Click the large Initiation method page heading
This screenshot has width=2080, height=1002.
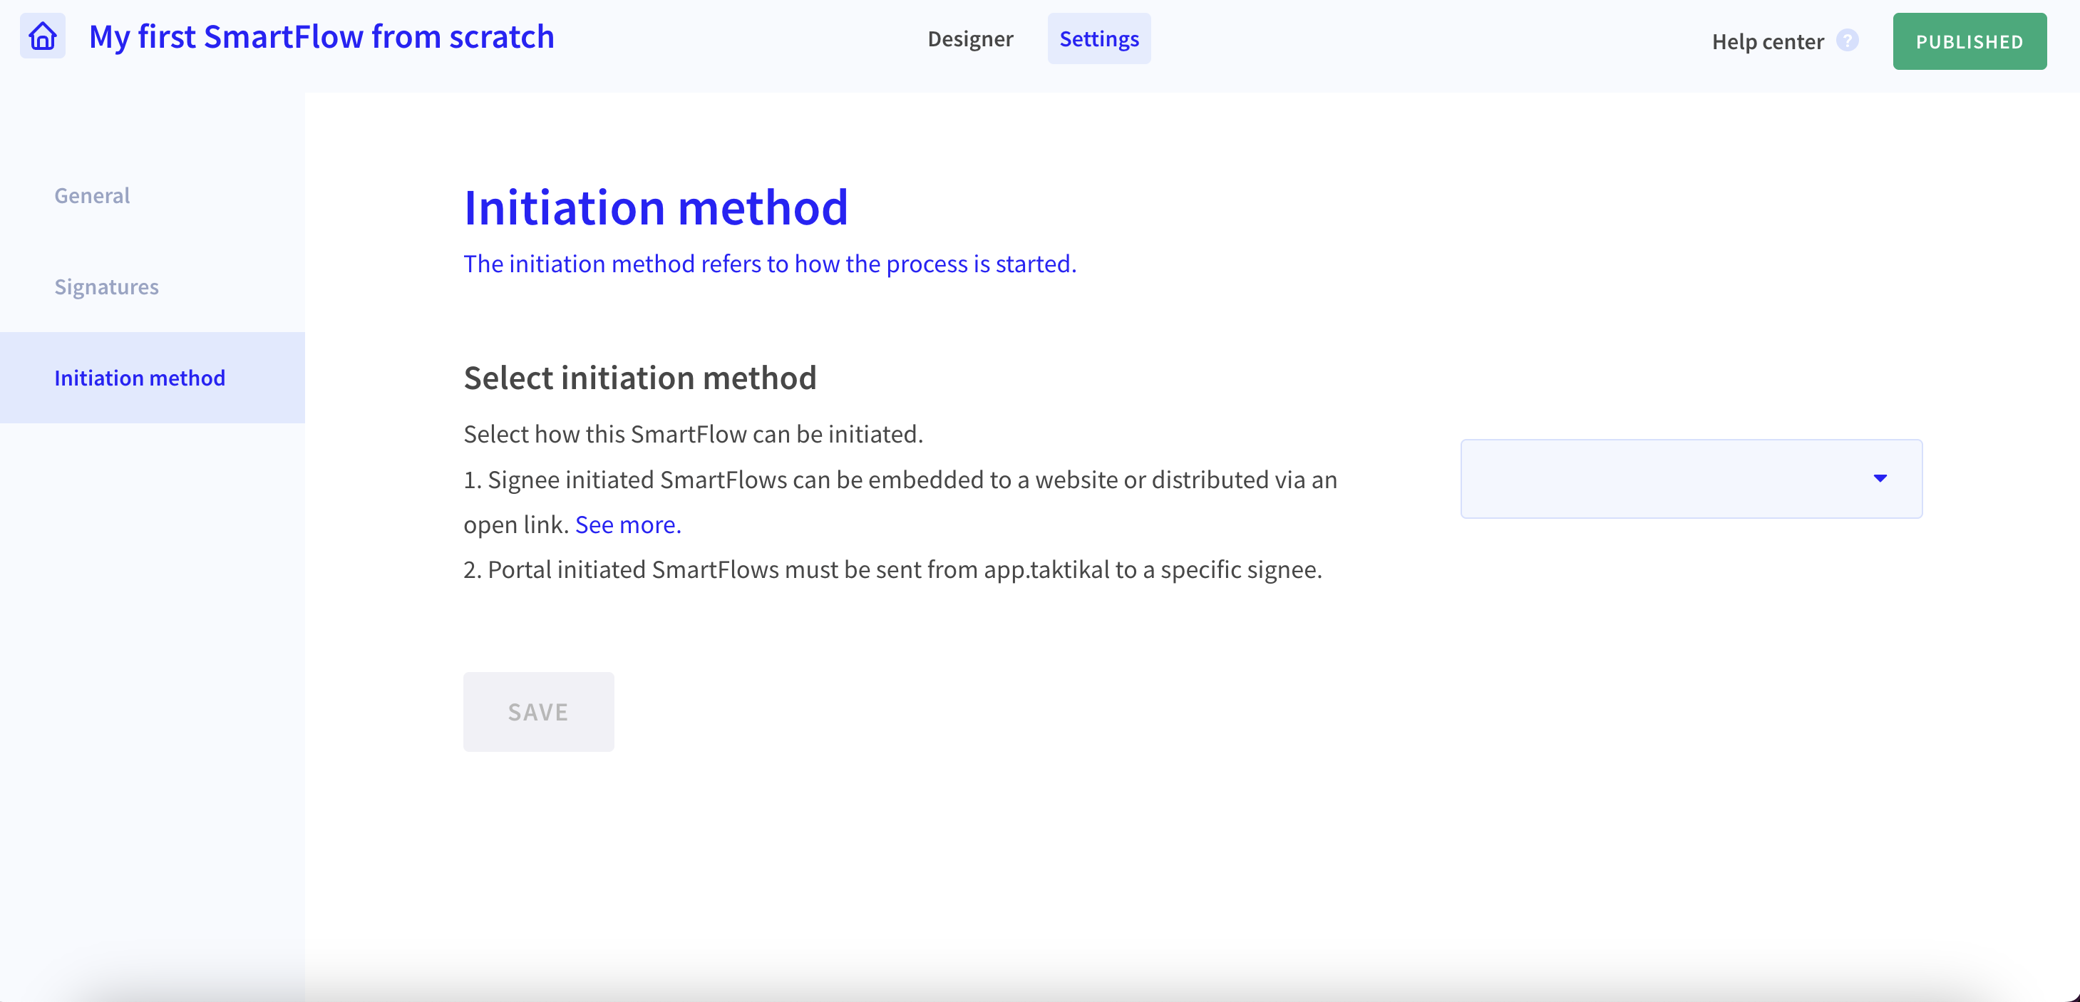point(656,207)
